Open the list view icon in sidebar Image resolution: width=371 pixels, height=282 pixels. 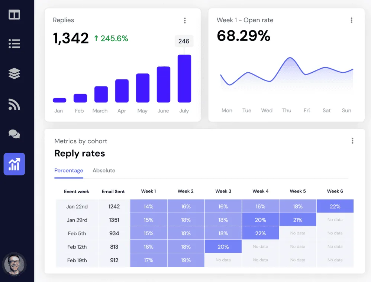pyautogui.click(x=14, y=43)
